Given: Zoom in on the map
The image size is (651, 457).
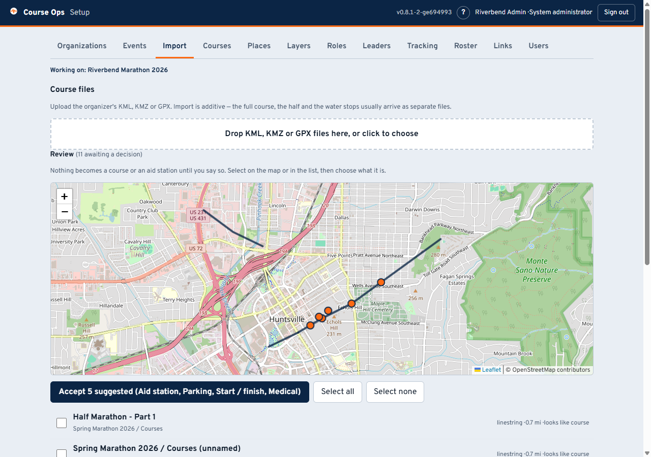Looking at the screenshot, I should click(64, 197).
